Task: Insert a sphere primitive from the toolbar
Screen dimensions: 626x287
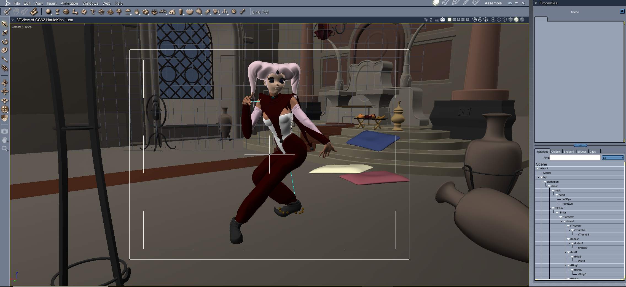Action: click(x=49, y=12)
